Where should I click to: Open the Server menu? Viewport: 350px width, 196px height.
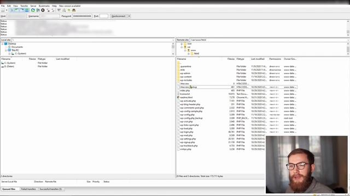(x=33, y=6)
